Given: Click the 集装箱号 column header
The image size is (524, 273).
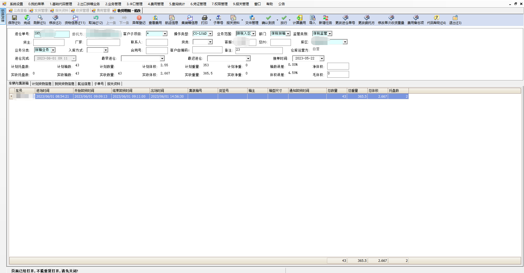Looking at the screenshot, I should 203,91.
